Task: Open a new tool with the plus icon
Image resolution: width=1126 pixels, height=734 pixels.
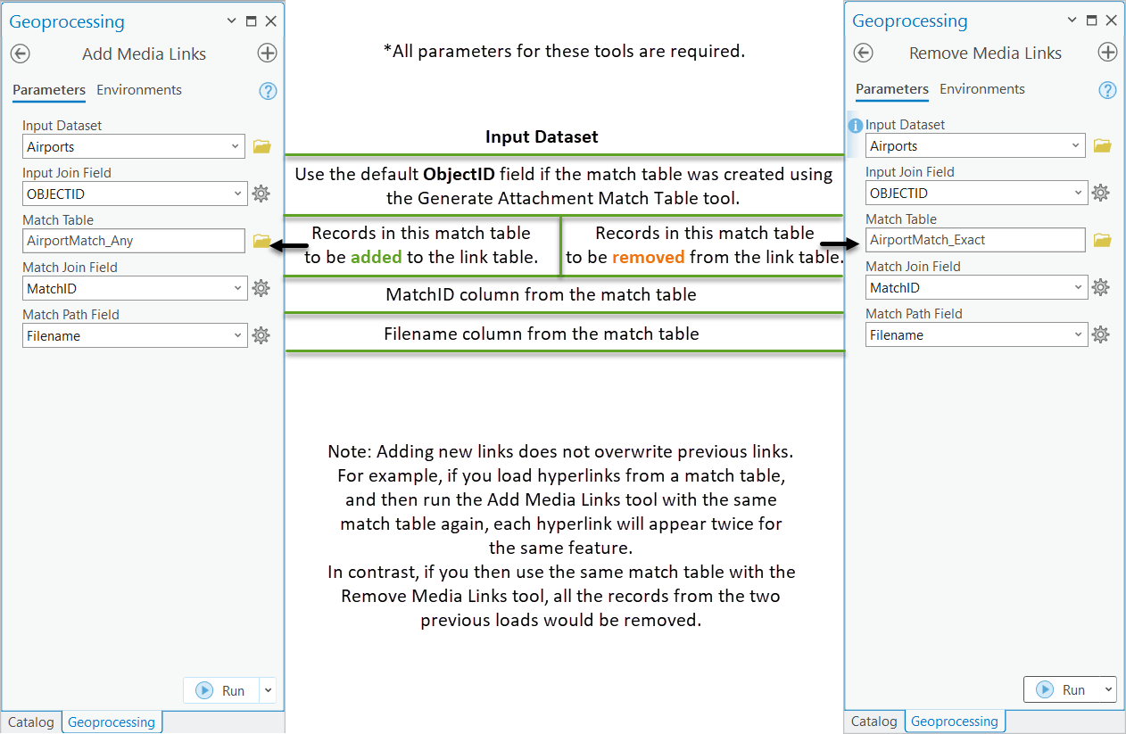Action: point(267,53)
